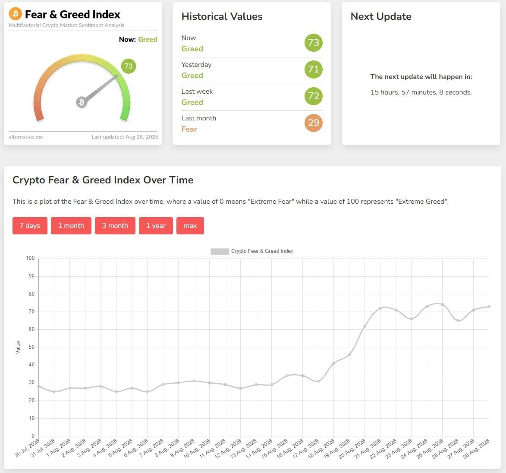Click the alternative.me footer text
The width and height of the screenshot is (506, 473).
click(26, 137)
